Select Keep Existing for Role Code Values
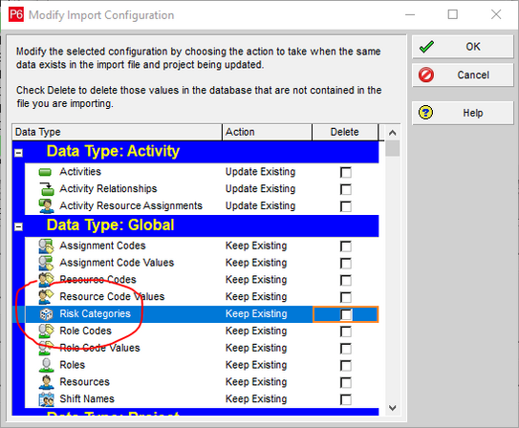This screenshot has height=428, width=519. coord(256,349)
